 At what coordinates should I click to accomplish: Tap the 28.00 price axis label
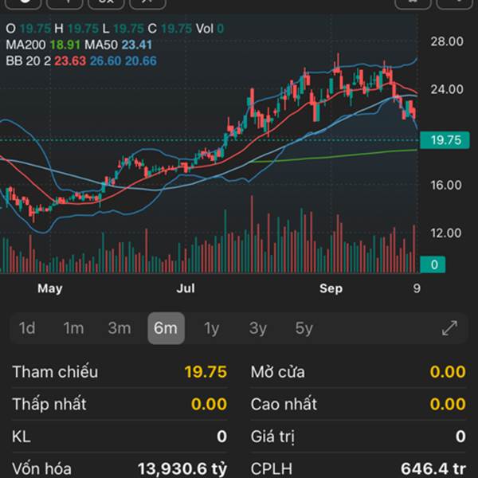(447, 41)
